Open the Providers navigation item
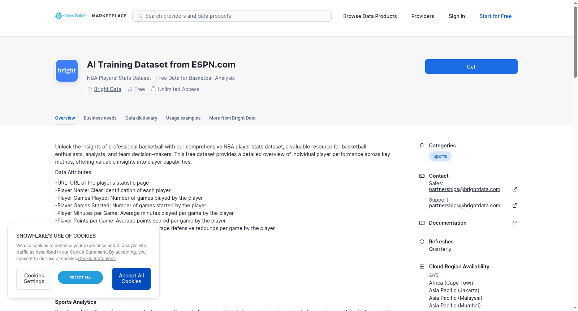The width and height of the screenshot is (578, 311). [423, 16]
